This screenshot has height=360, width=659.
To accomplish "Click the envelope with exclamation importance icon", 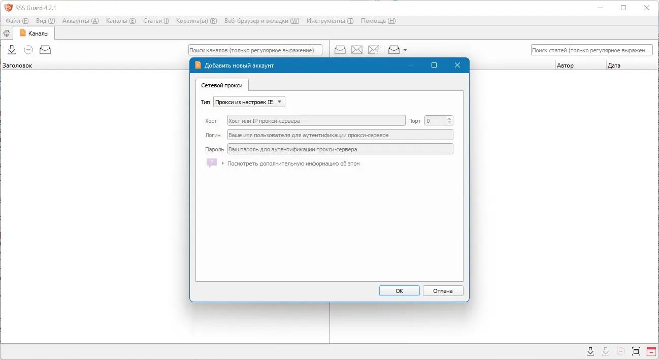I will pos(374,50).
